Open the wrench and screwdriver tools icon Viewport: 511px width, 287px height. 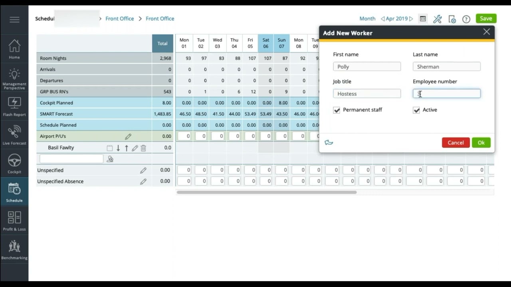tap(437, 19)
